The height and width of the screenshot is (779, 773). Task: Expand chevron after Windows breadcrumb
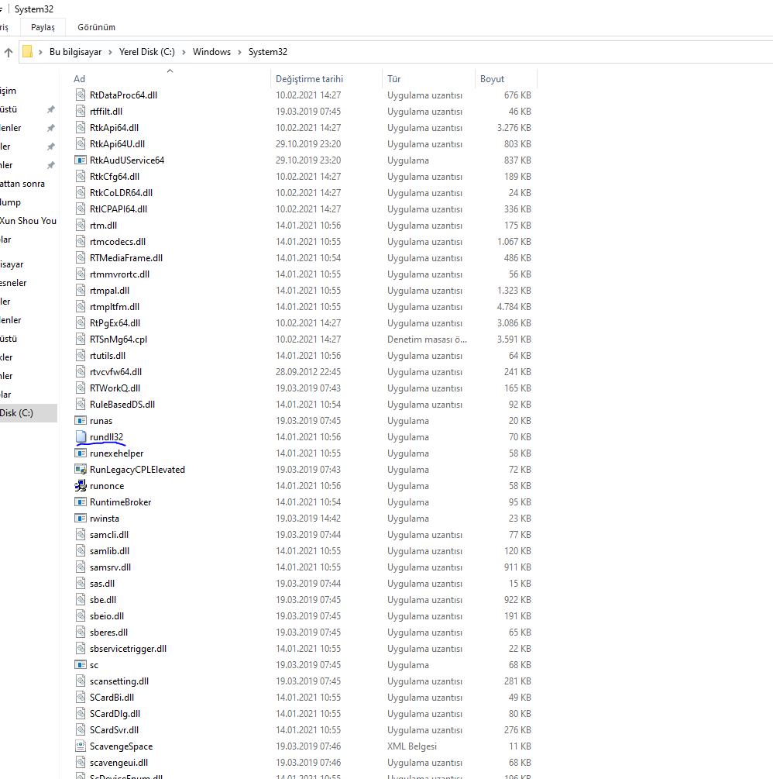(x=239, y=52)
